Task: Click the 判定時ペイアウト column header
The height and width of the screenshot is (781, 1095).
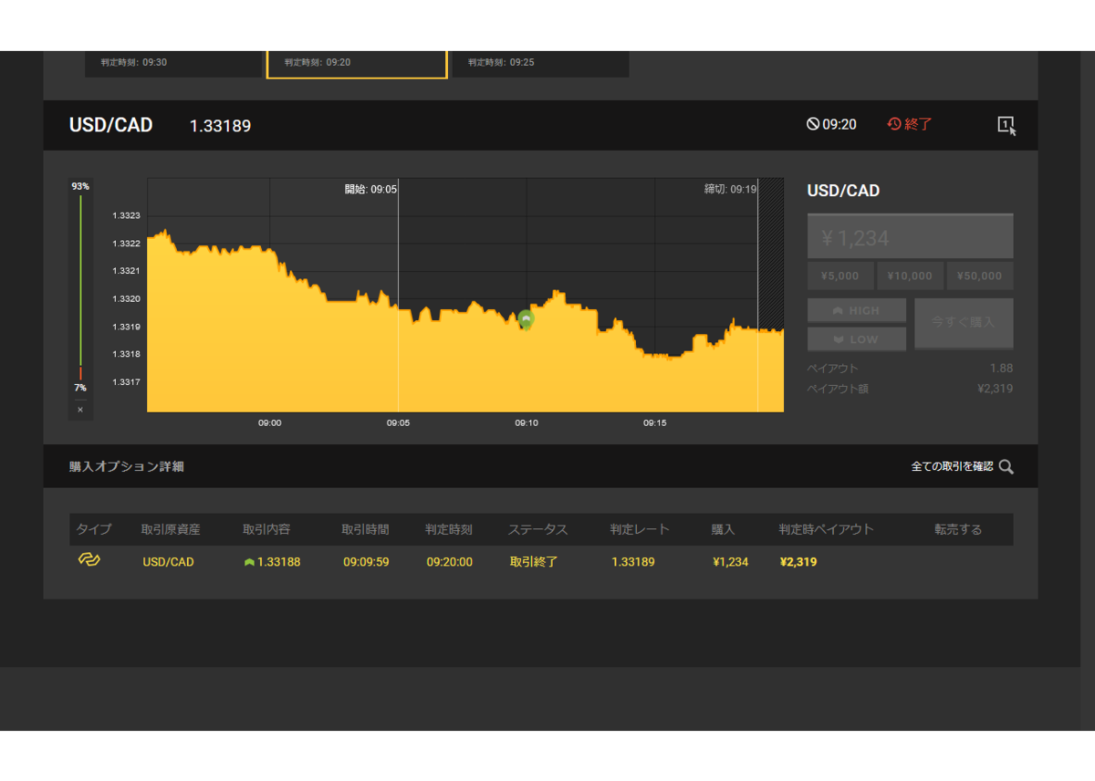Action: pyautogui.click(x=826, y=529)
